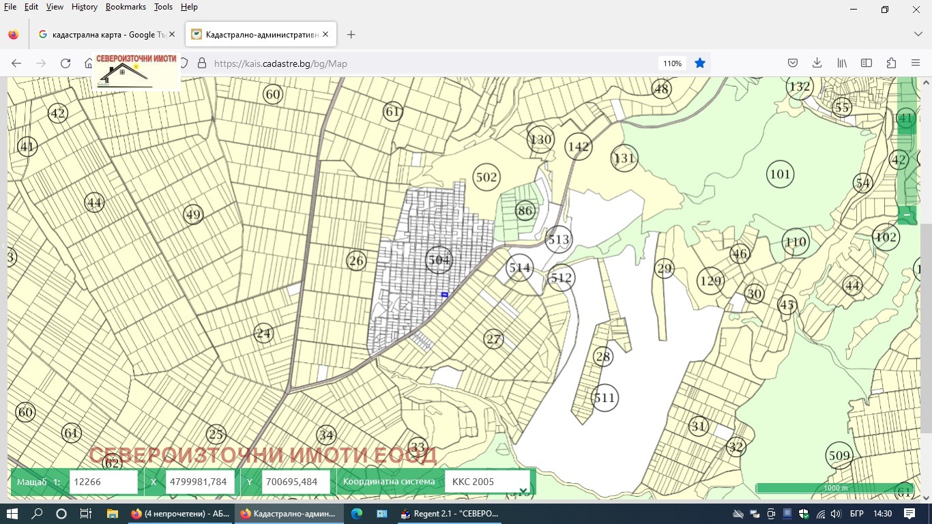Open the Firefox extensions puzzle icon
This screenshot has height=524, width=932.
[x=891, y=63]
